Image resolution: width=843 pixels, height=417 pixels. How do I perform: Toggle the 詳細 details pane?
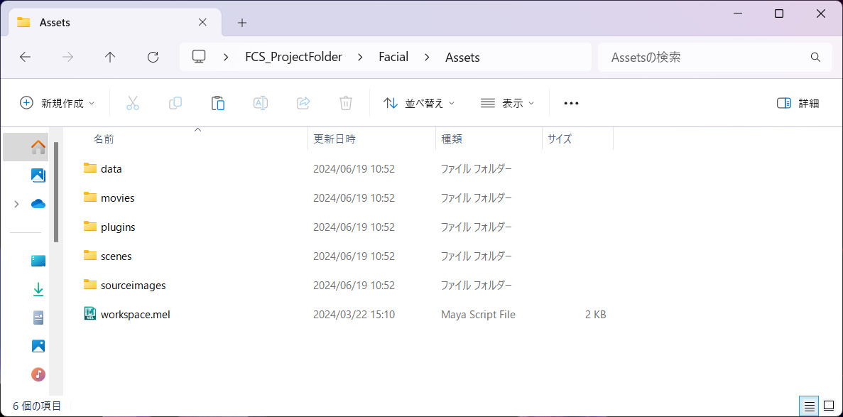pyautogui.click(x=798, y=103)
